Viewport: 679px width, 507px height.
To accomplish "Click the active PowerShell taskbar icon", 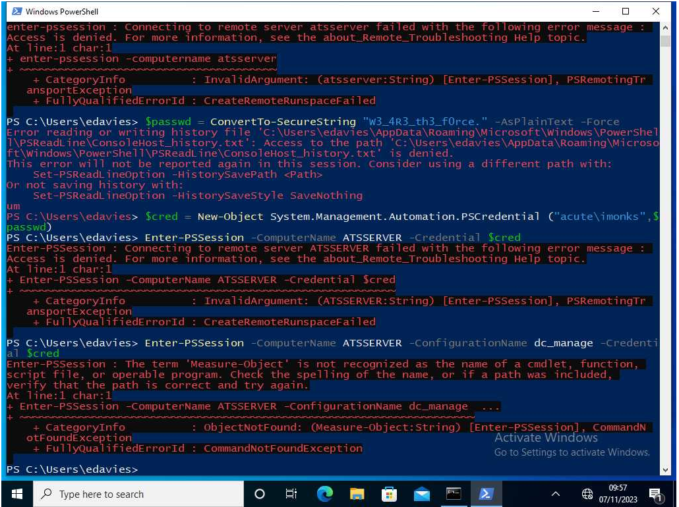I will 485,494.
